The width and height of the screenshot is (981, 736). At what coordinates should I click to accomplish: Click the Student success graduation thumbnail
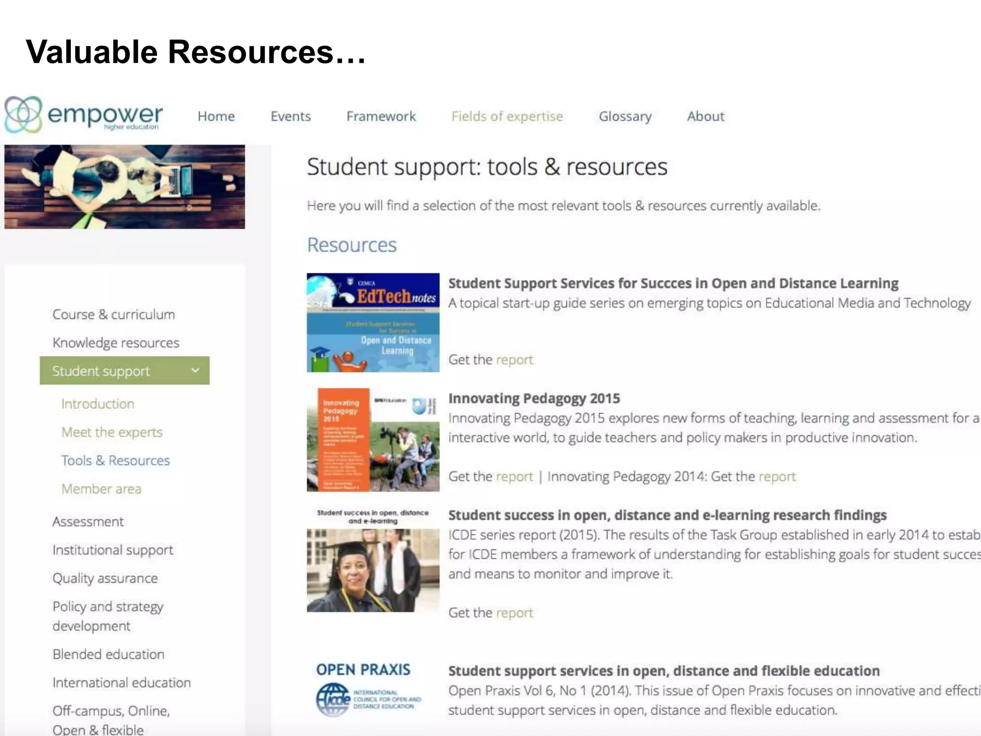(373, 560)
